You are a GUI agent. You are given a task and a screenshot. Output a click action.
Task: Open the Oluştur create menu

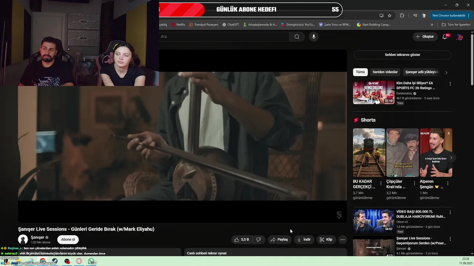coord(425,37)
